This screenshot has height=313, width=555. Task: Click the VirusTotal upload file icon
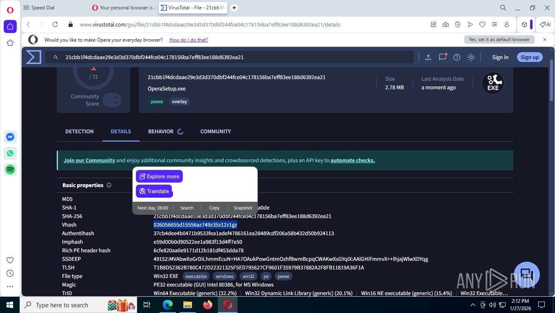click(428, 57)
